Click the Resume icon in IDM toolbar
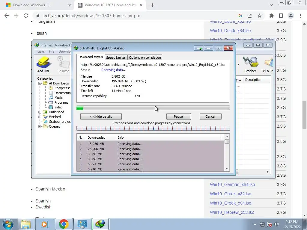The image size is (307, 230). click(x=64, y=65)
